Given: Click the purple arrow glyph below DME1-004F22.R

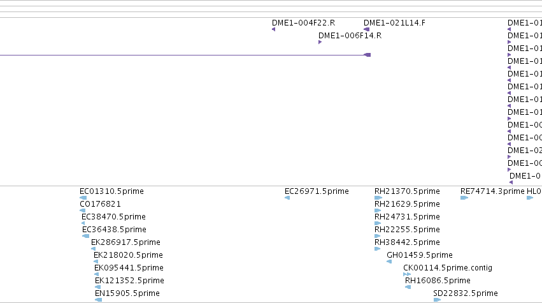Looking at the screenshot, I should click(273, 29).
